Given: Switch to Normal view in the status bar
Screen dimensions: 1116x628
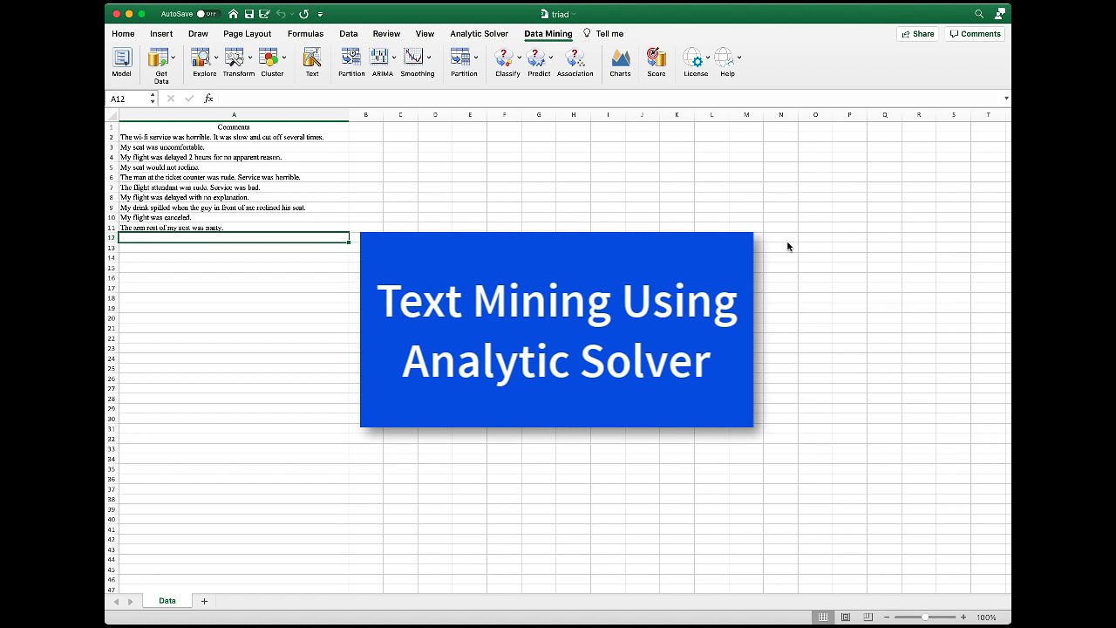Looking at the screenshot, I should (822, 618).
